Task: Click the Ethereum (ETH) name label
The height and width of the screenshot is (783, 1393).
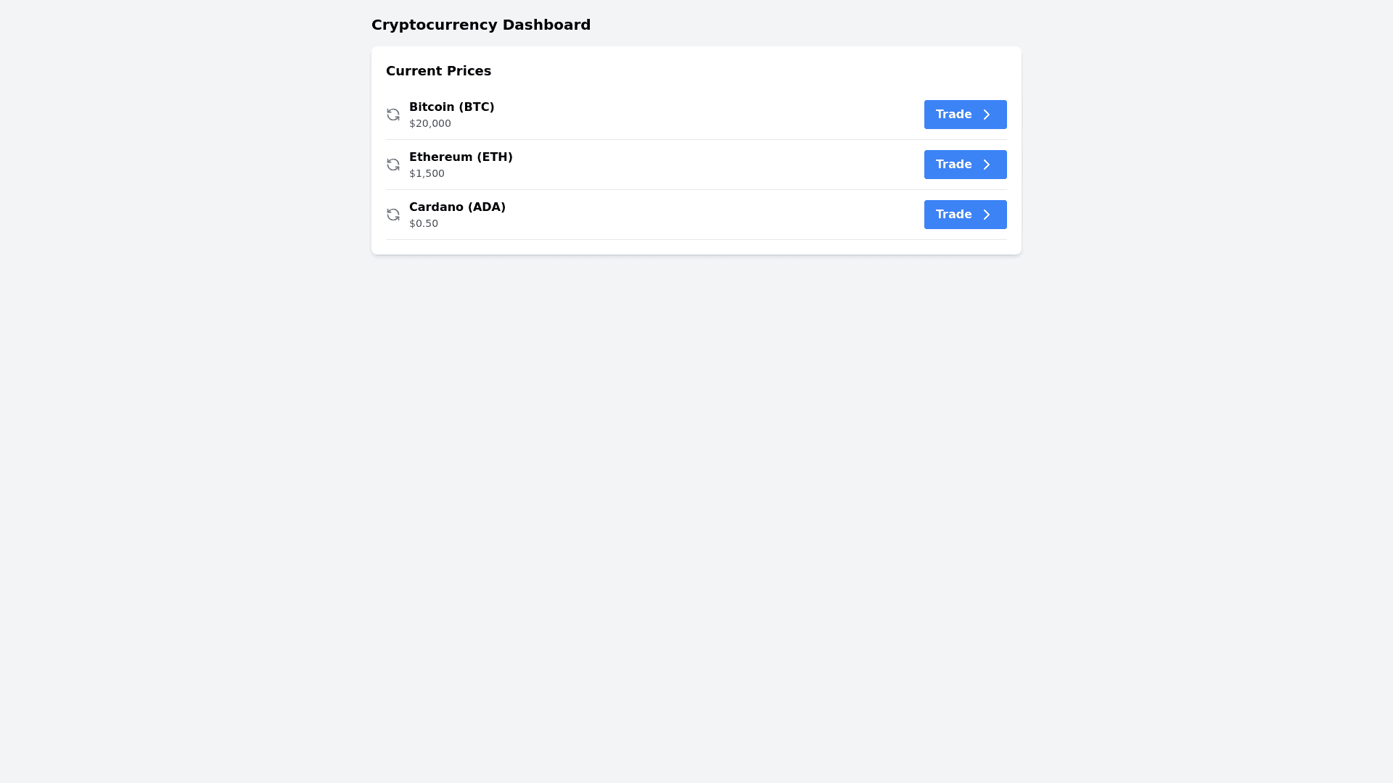Action: pyautogui.click(x=461, y=157)
